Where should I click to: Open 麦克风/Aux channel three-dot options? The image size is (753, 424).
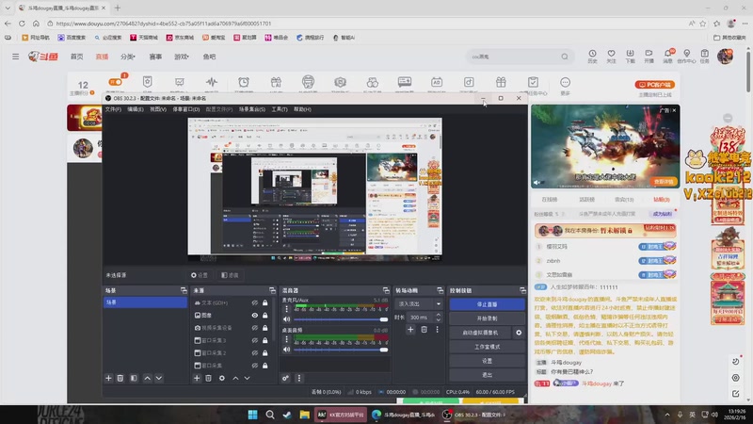coord(287,309)
